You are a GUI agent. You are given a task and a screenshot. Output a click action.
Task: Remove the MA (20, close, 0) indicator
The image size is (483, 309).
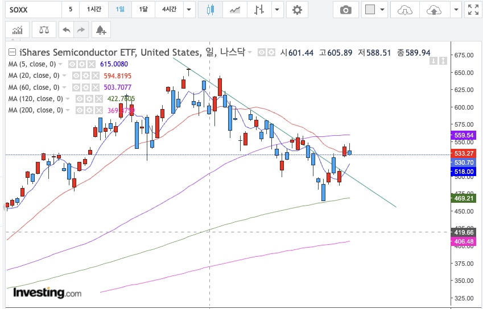pos(95,76)
